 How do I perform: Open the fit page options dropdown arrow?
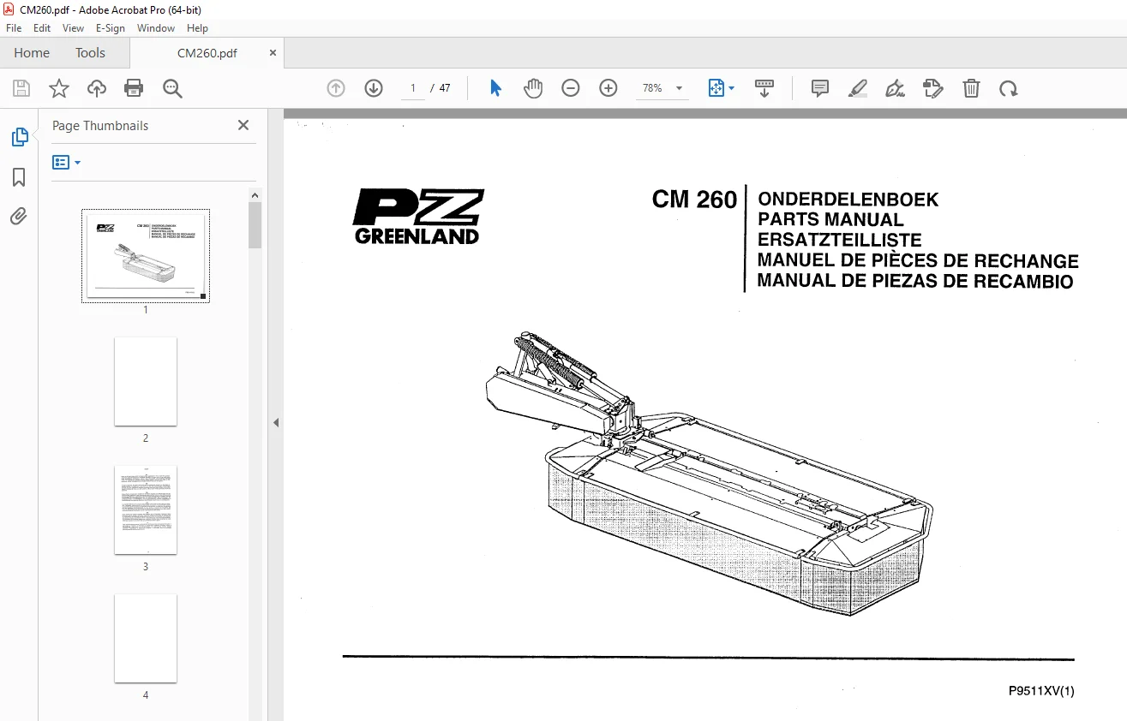pos(730,88)
